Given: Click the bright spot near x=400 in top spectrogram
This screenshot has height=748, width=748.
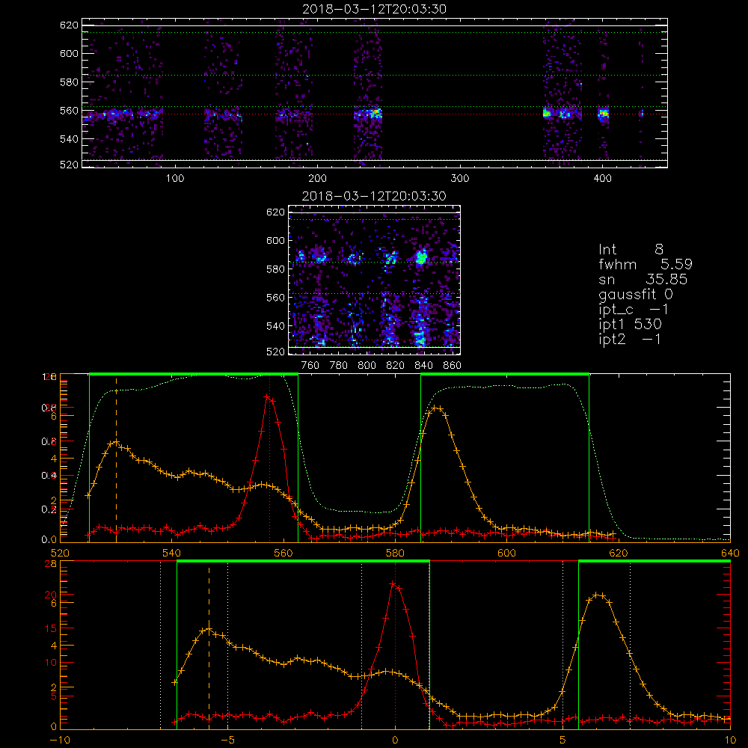Looking at the screenshot, I should coord(604,114).
